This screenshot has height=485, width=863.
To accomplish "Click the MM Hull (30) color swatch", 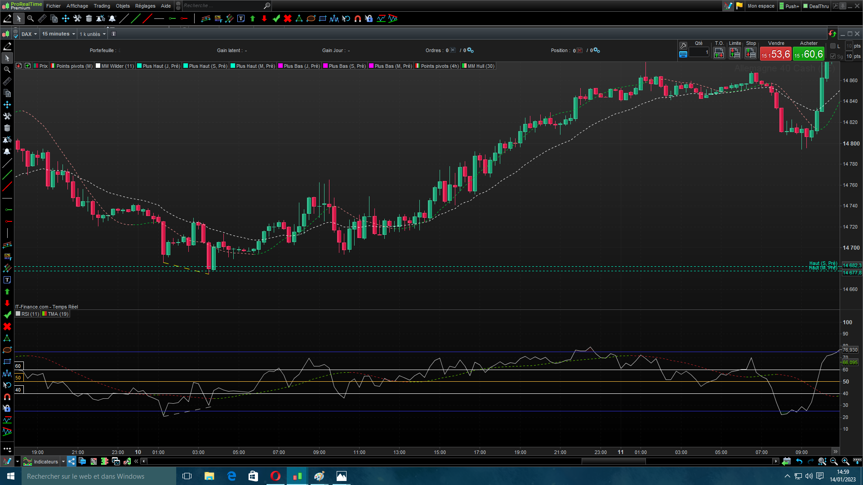I will (x=464, y=66).
